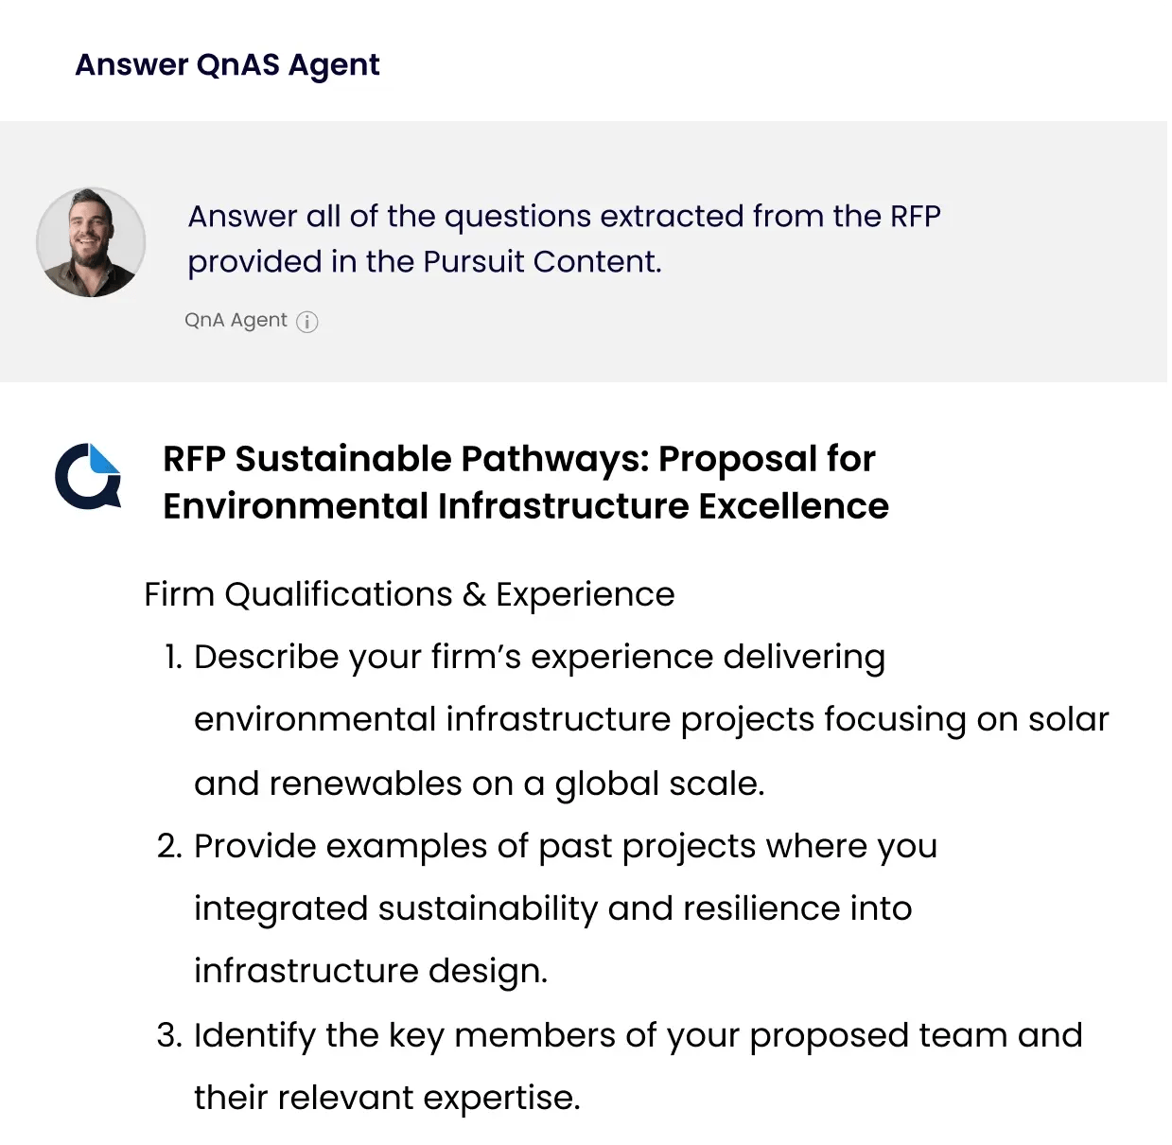
Task: Open the "RFP Sustainable Pathways" title line
Action: [518, 459]
